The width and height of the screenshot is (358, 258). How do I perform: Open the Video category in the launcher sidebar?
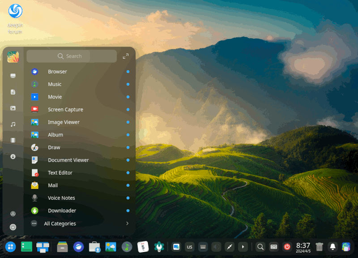coord(13,140)
